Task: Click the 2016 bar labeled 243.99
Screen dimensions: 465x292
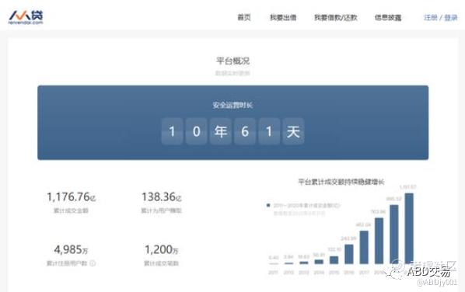Action: coord(349,254)
